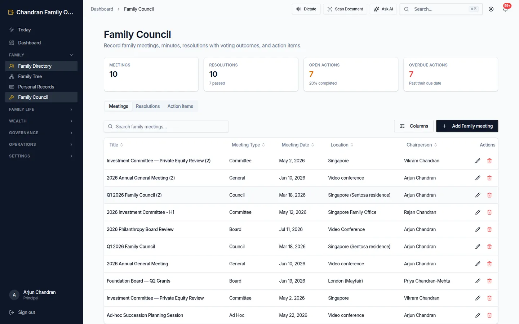Switch to the Resolutions tab
Image resolution: width=519 pixels, height=324 pixels.
(x=148, y=106)
